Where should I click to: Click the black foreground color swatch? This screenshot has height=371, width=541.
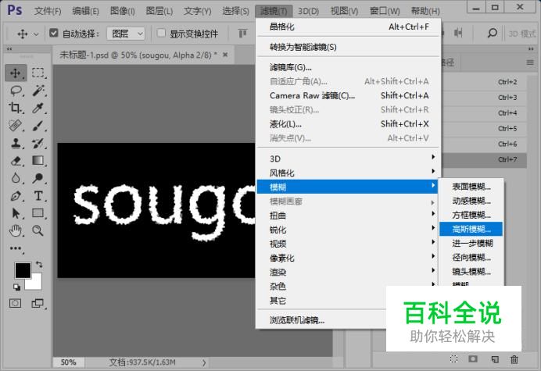pyautogui.click(x=23, y=270)
